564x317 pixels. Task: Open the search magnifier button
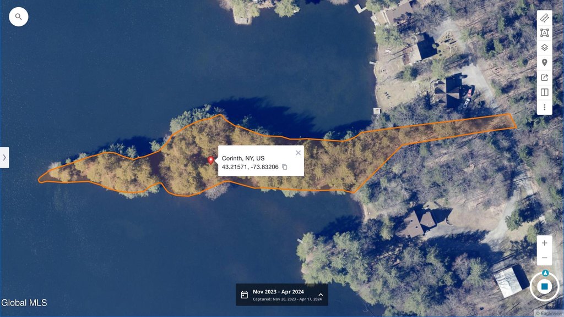[19, 17]
